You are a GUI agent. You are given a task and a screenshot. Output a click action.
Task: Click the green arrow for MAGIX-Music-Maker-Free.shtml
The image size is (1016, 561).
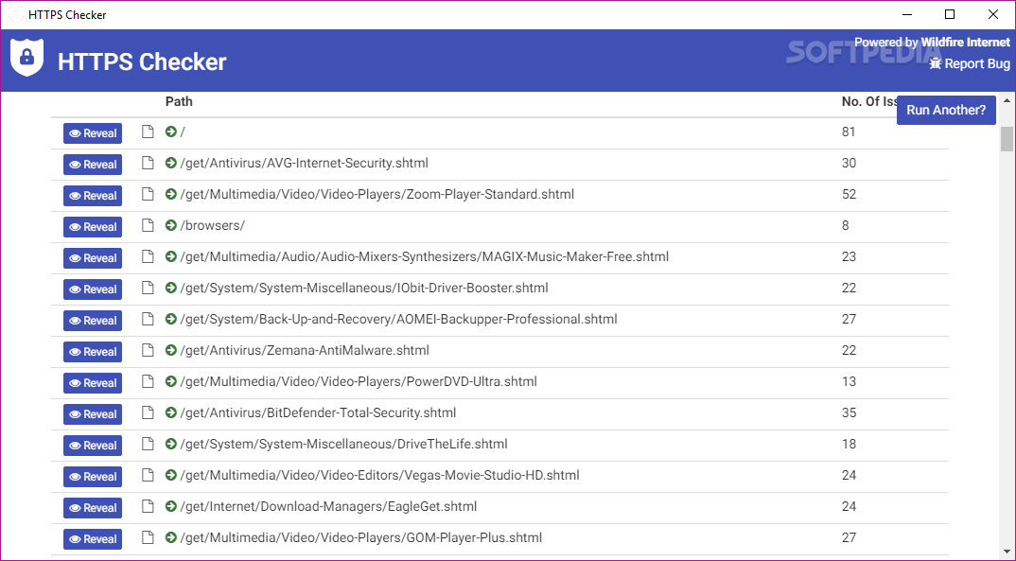[x=171, y=255]
